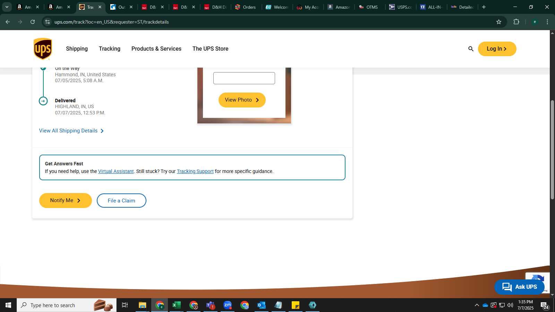Switch to the Orders tab
Image resolution: width=555 pixels, height=312 pixels.
pyautogui.click(x=246, y=7)
